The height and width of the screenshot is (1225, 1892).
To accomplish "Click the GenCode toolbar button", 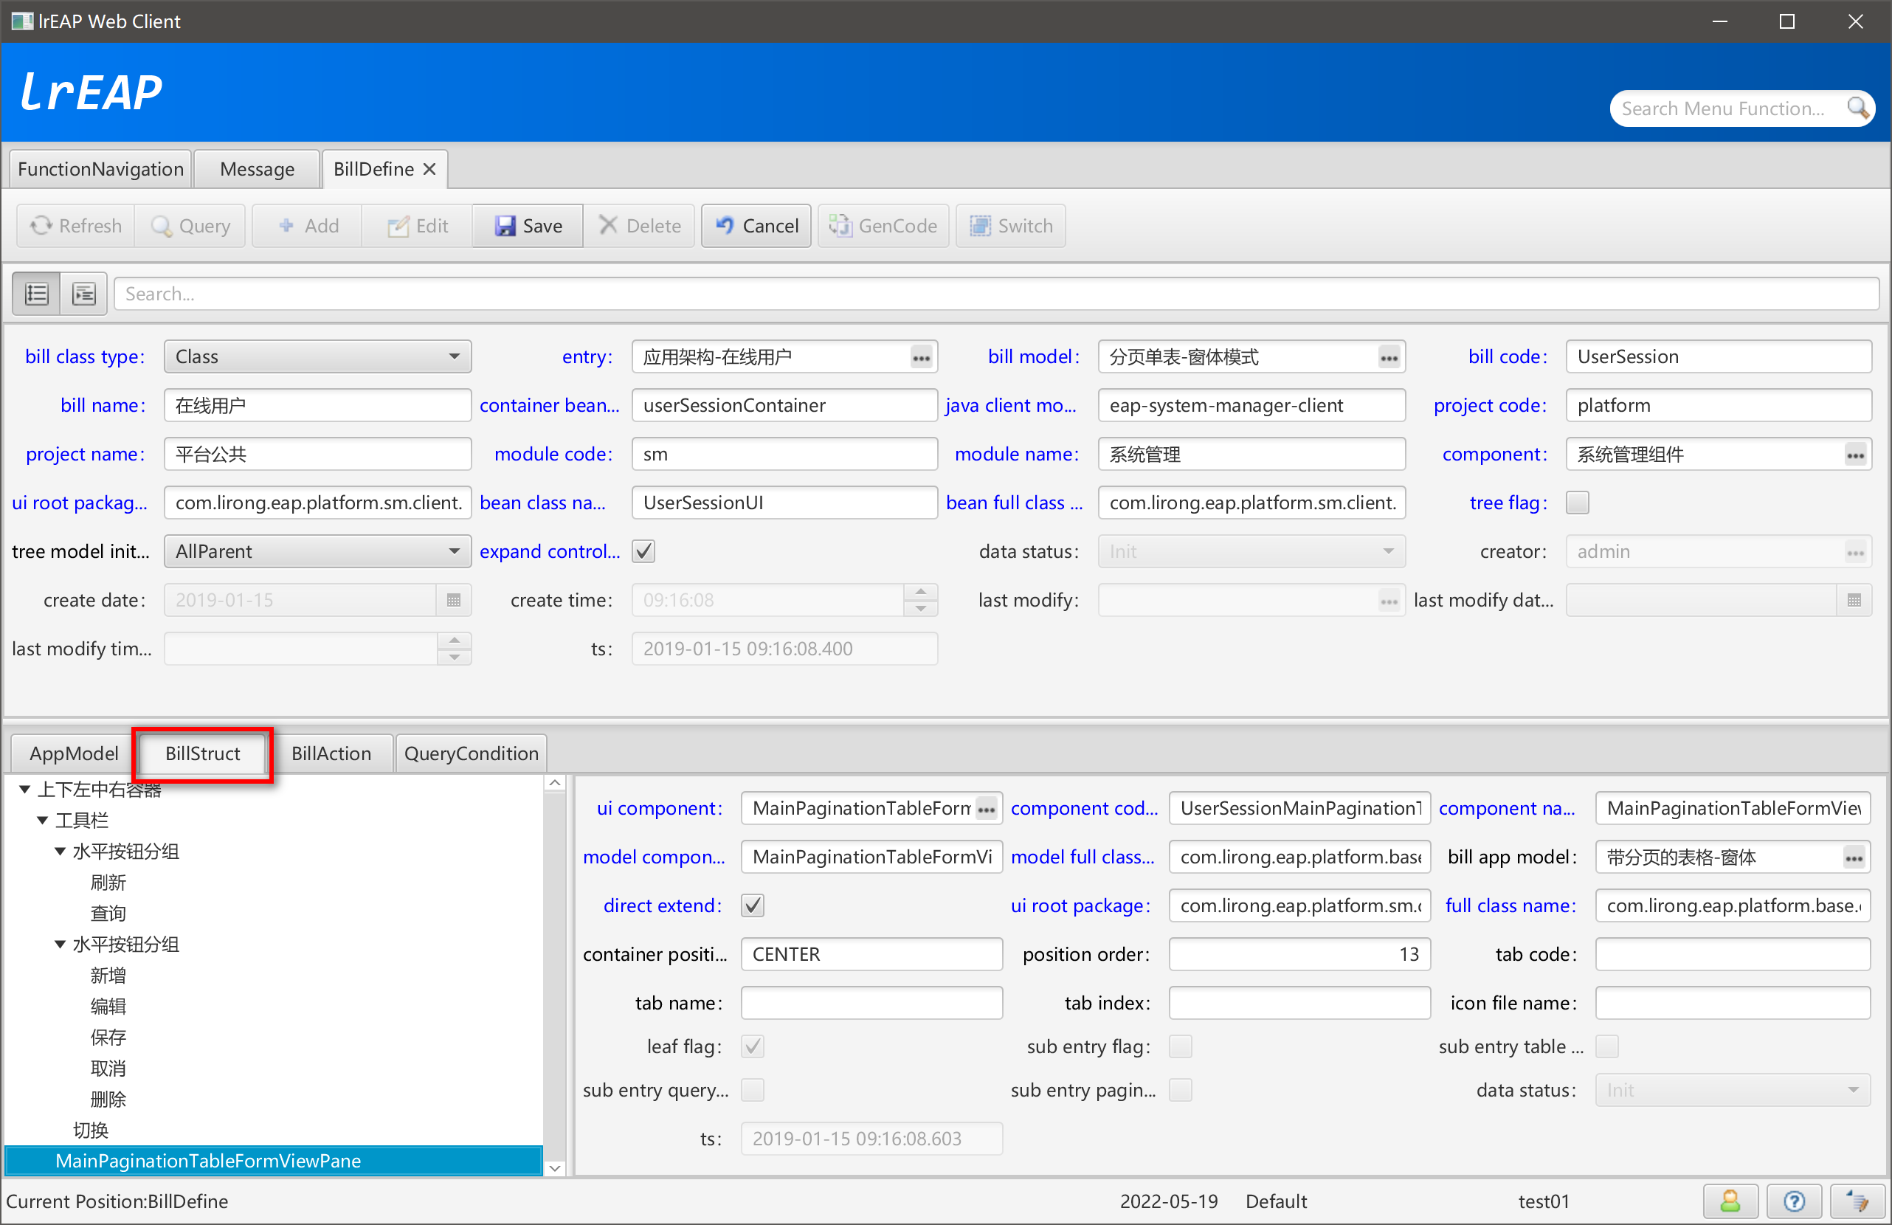I will [x=883, y=226].
